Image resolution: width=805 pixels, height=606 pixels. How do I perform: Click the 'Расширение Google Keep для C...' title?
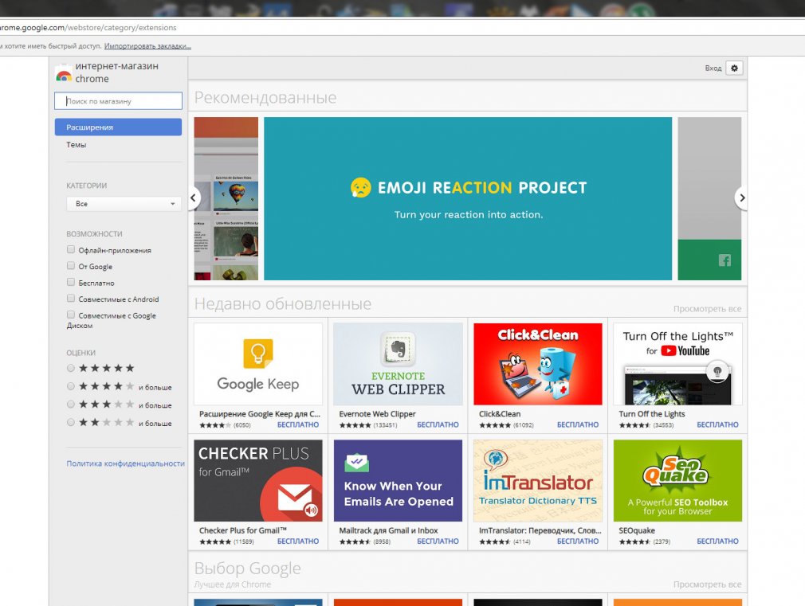tap(260, 414)
